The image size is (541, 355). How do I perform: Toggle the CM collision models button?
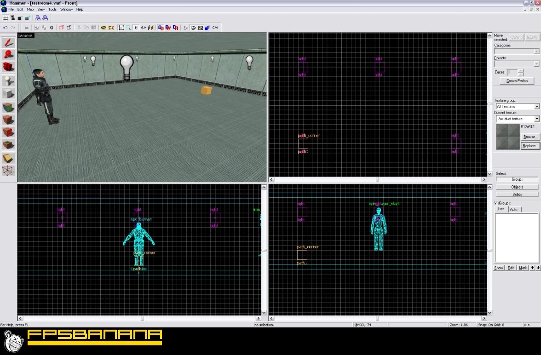(215, 28)
